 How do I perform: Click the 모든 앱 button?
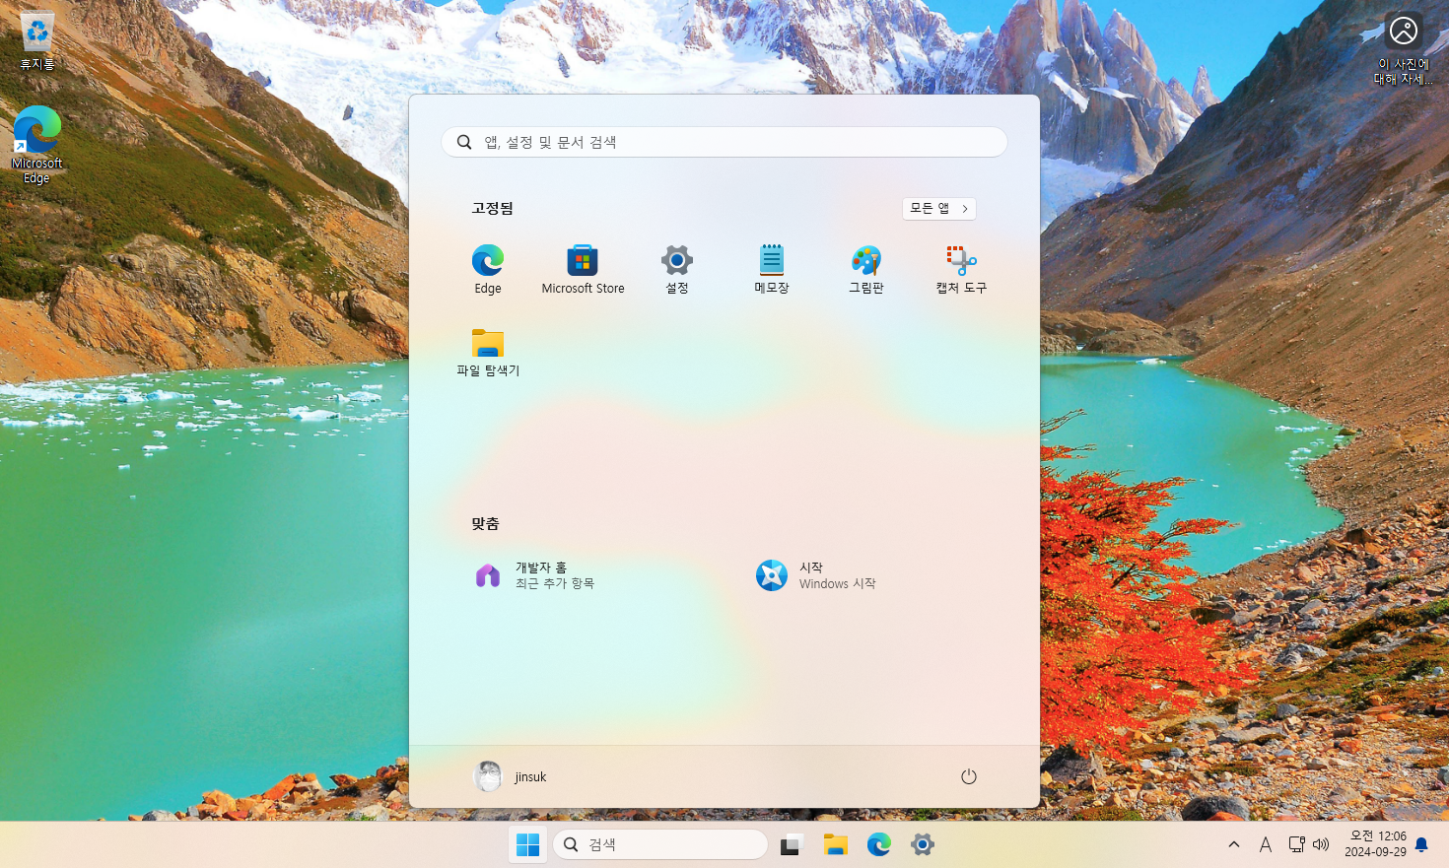939,209
